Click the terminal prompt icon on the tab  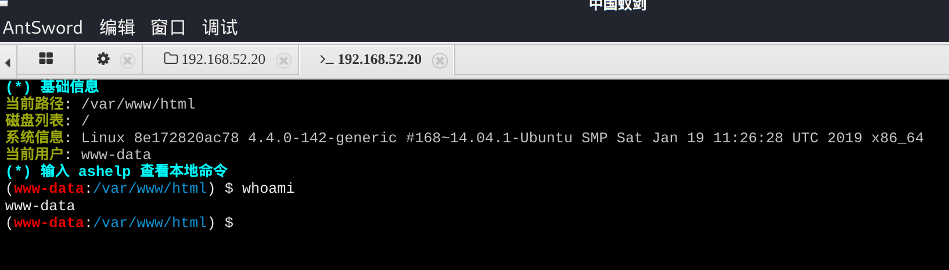tap(326, 59)
